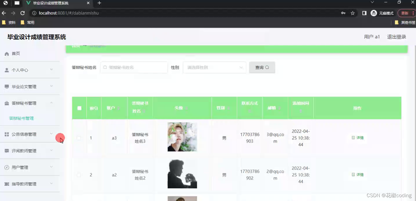
Task: Check the checkbox for account a2 row
Action: coord(79,175)
